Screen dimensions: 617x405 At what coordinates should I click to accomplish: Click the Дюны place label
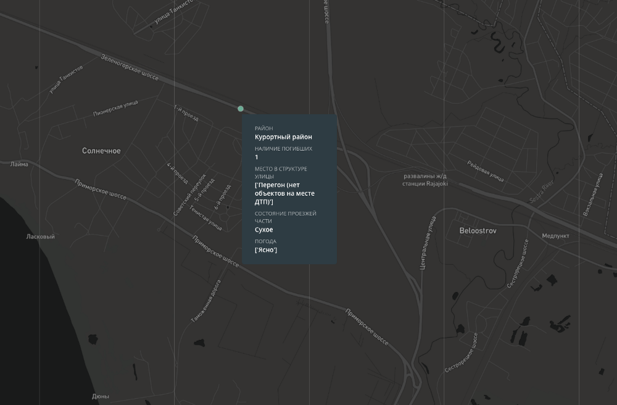pyautogui.click(x=100, y=396)
